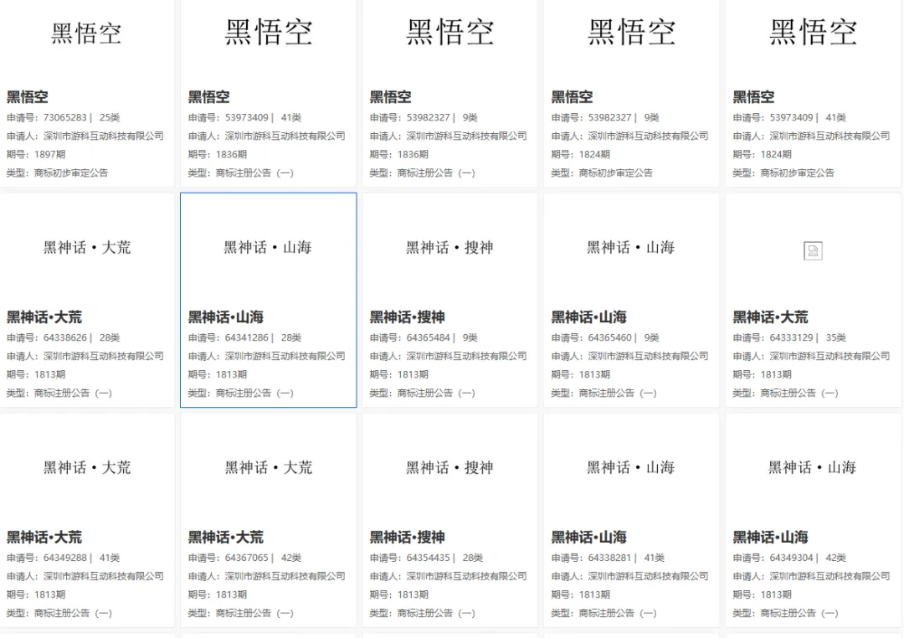Select application number line 64338626 | 28类
The height and width of the screenshot is (638, 904).
point(64,338)
